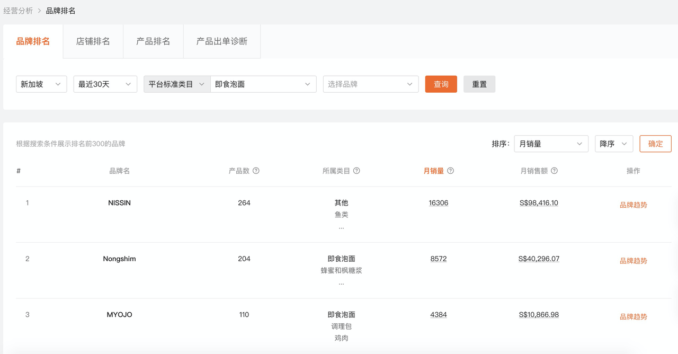Click the 排序 label
This screenshot has width=678, height=354.
coord(501,144)
